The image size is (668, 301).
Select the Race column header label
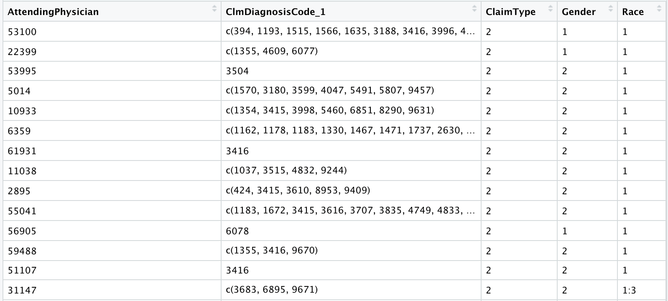point(633,12)
